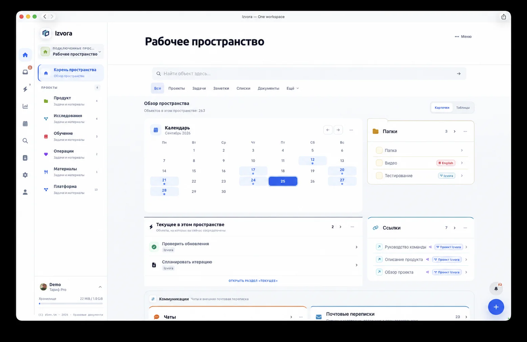527x342 pixels.
Task: Click the Найти объект здесь search field
Action: [x=309, y=73]
